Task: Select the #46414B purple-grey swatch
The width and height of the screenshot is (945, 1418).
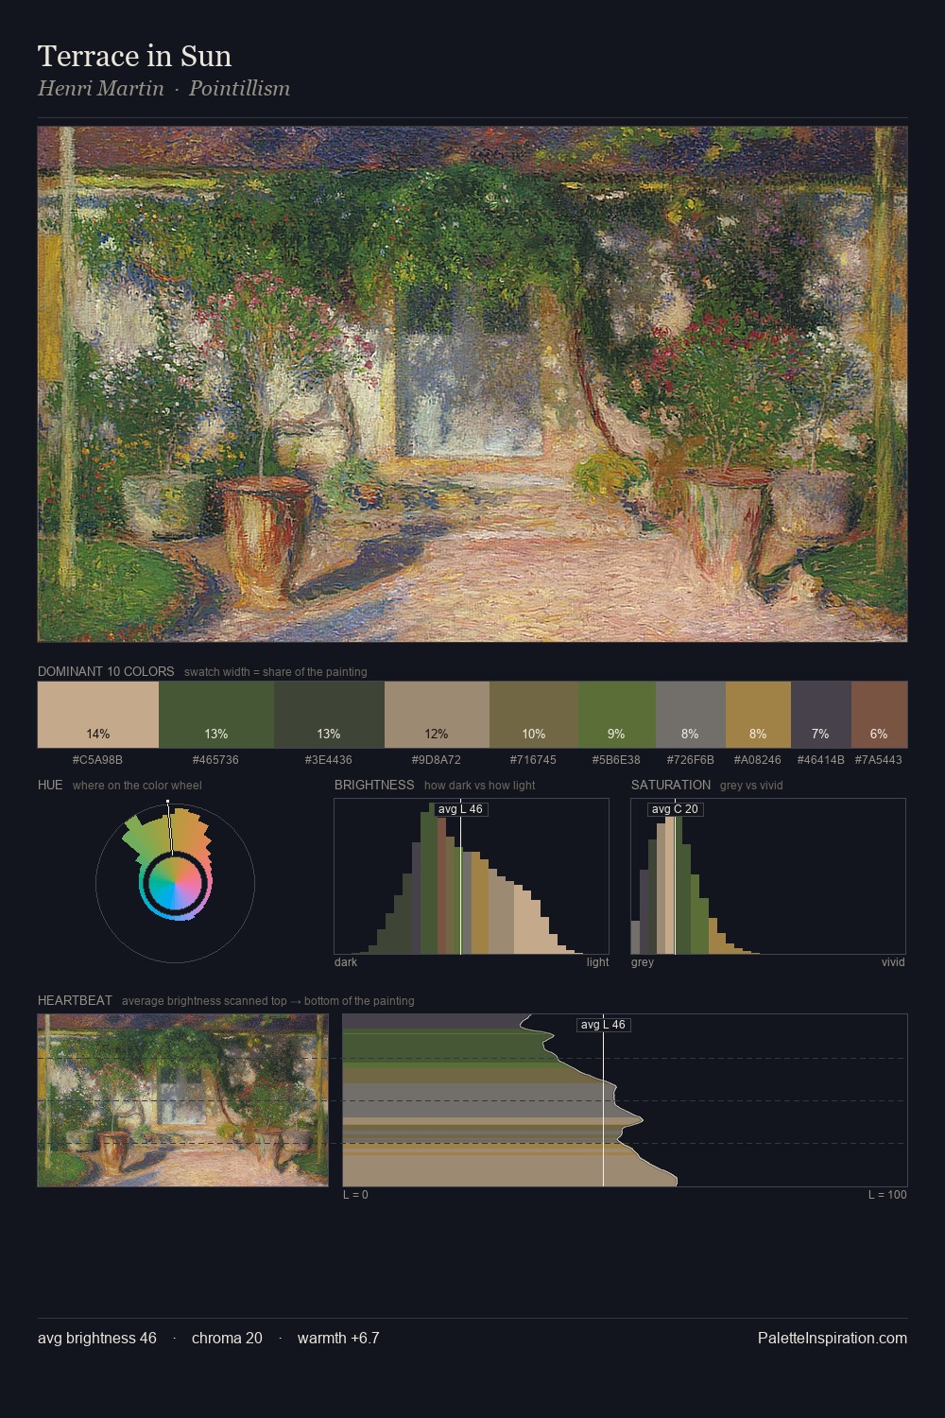Action: point(821,715)
